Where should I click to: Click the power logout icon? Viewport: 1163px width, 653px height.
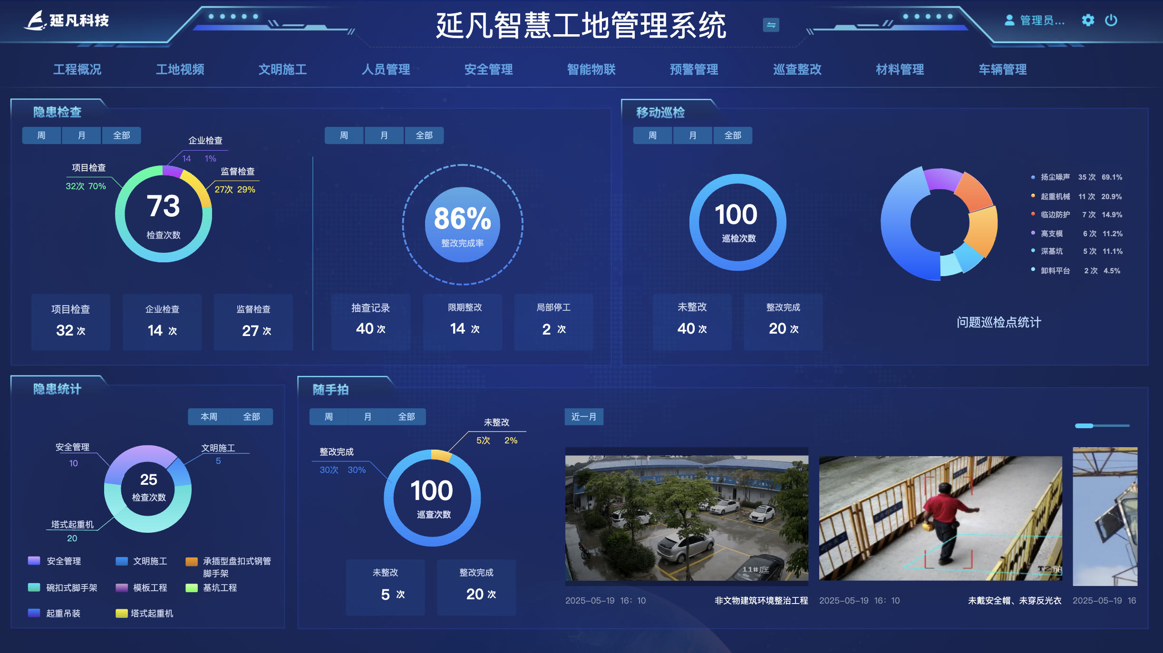click(x=1111, y=20)
